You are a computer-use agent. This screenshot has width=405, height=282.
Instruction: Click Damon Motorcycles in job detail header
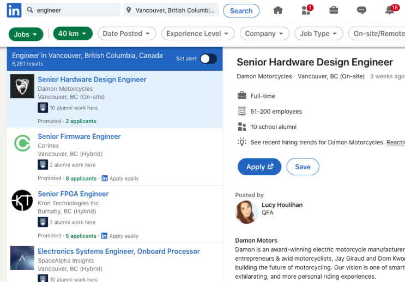click(x=264, y=76)
